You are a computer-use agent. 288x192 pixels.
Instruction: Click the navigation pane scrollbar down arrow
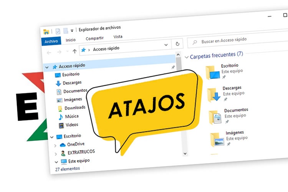(185, 153)
